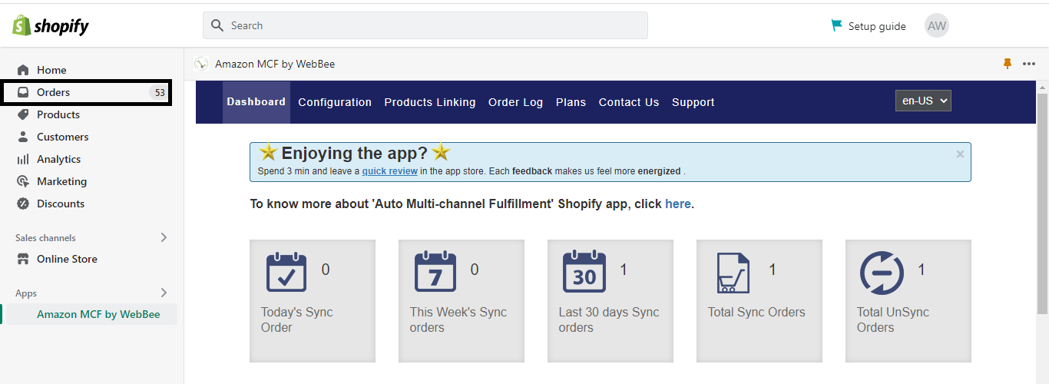
Task: Click the Enjoying the app heading
Action: click(355, 153)
